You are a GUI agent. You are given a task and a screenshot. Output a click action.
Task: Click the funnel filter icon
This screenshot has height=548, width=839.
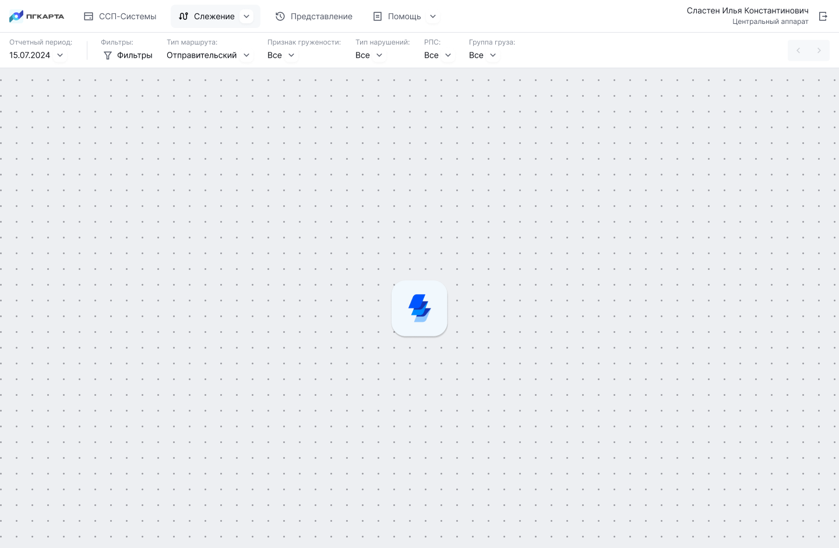pyautogui.click(x=108, y=55)
